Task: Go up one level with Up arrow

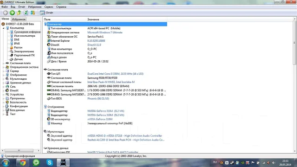Action: (x=19, y=13)
